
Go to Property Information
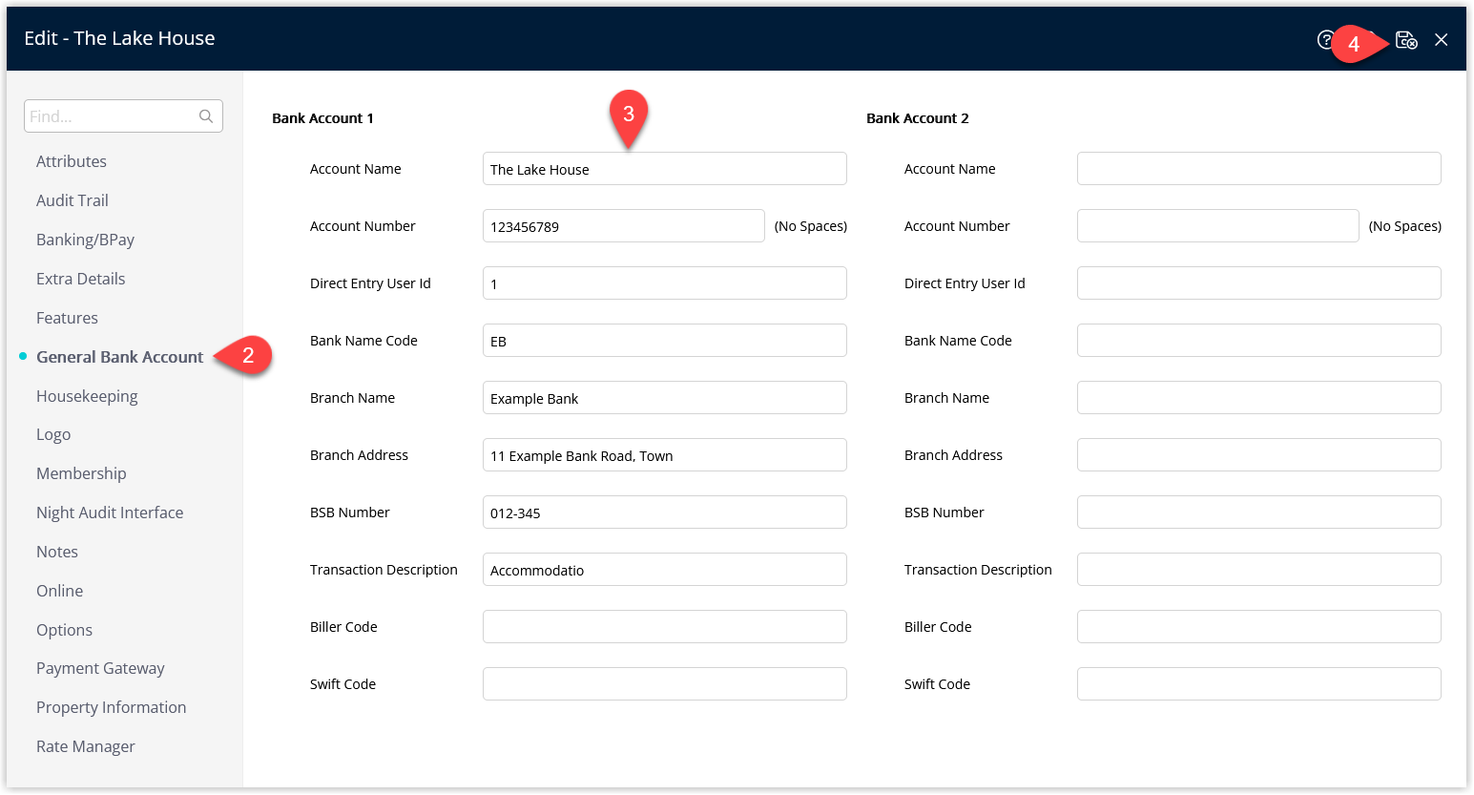[111, 707]
